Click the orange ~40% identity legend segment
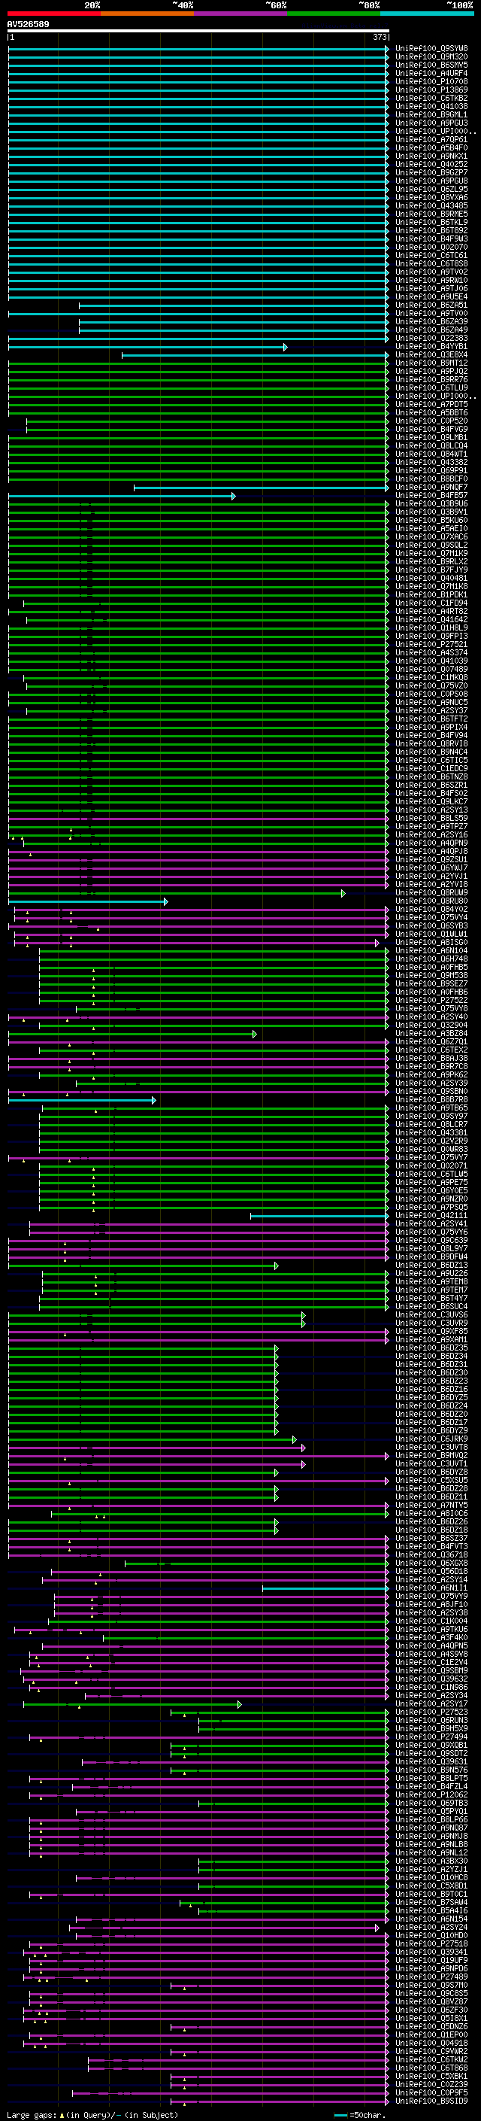Screen dimensions: 481x2121 click(147, 14)
